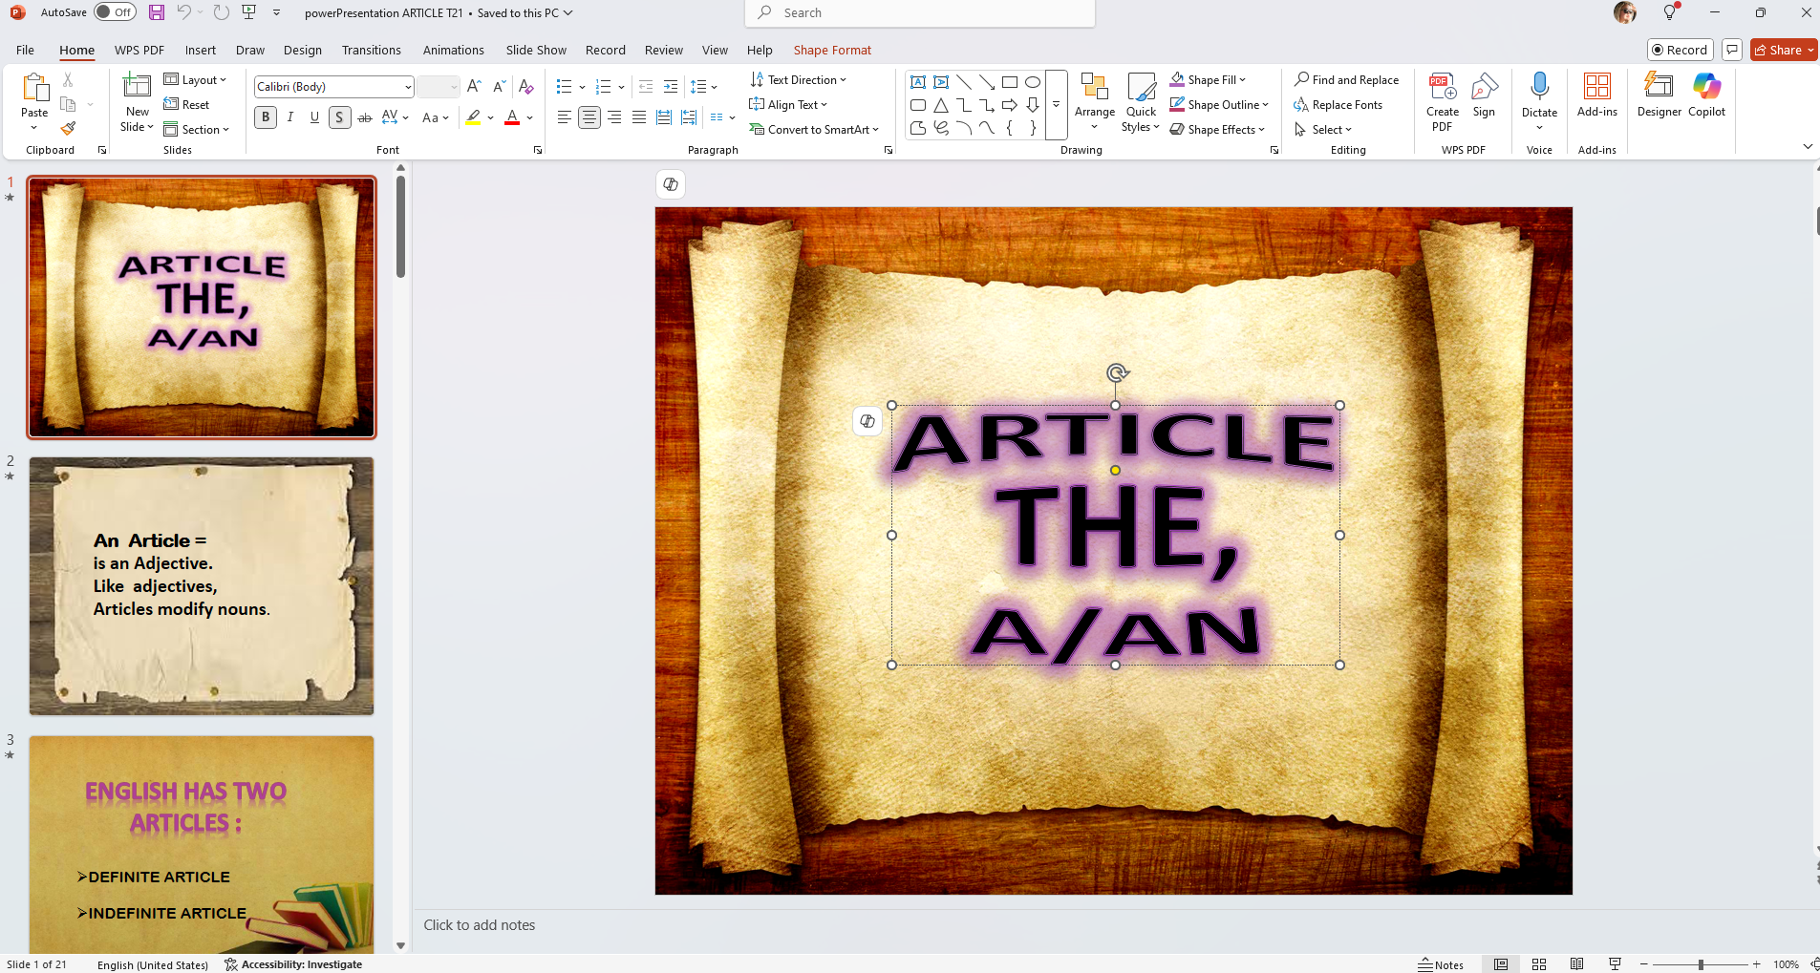Toggle Normal view button in status bar
The height and width of the screenshot is (973, 1820).
(x=1501, y=964)
